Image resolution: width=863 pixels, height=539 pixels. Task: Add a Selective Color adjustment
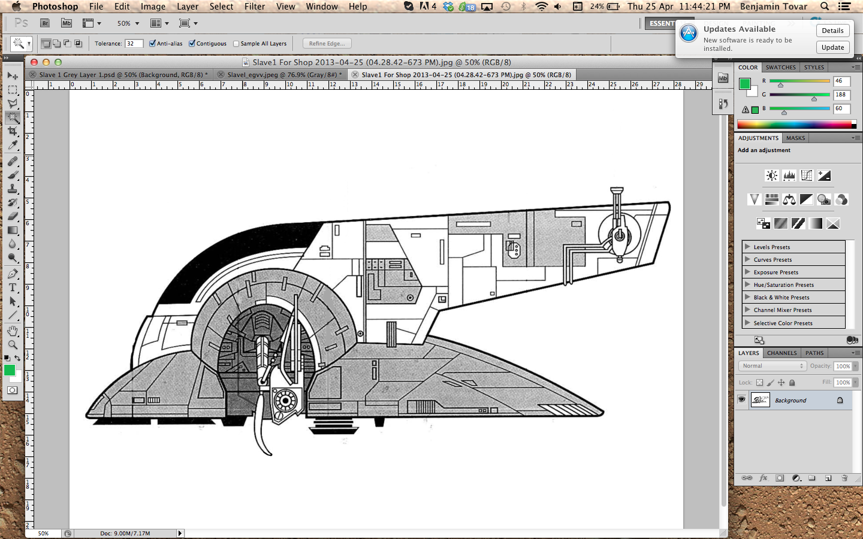833,223
